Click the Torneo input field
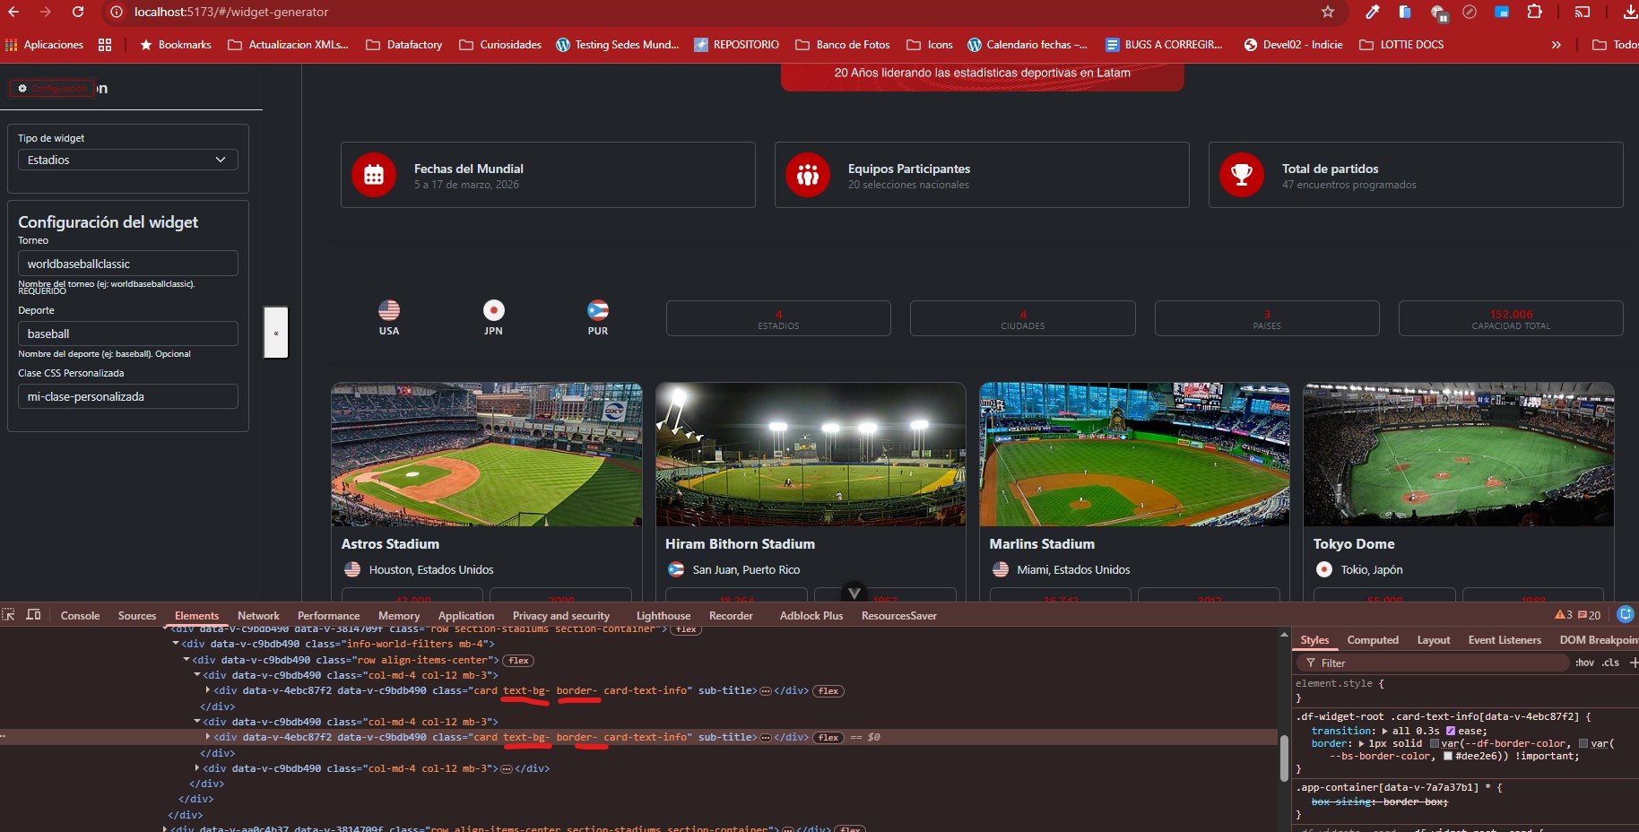1639x832 pixels. pos(128,264)
